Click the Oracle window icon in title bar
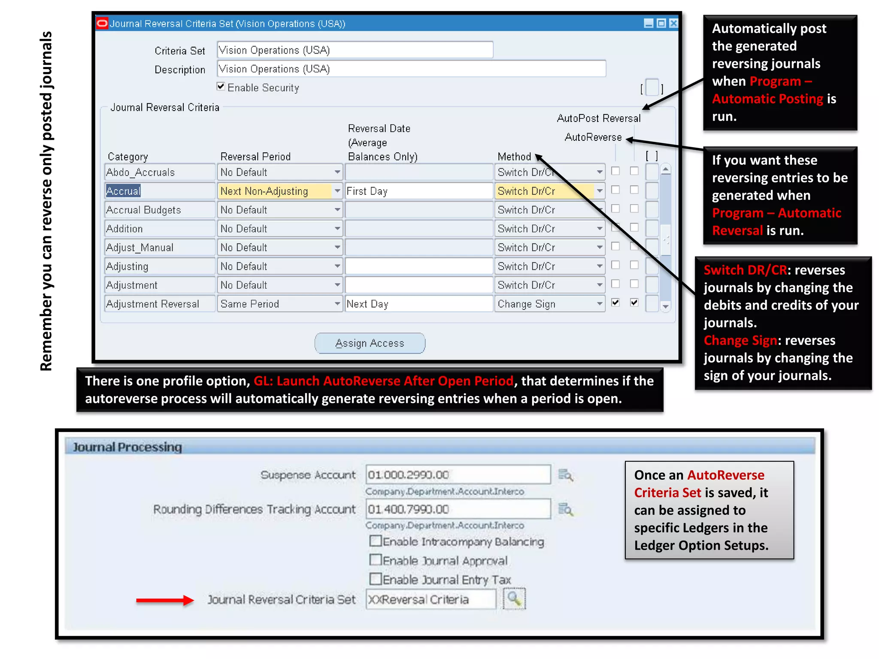 [x=102, y=23]
